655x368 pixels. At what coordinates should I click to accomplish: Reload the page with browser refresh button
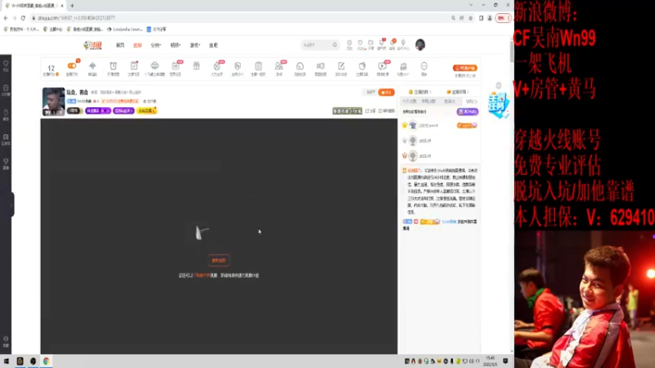(23, 18)
